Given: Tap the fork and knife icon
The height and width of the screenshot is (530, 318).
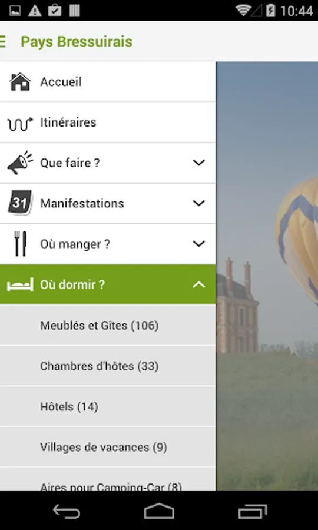Looking at the screenshot, I should pos(20,244).
